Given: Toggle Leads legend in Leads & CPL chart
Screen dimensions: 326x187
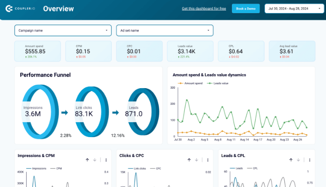Looking at the screenshot, I should tap(236, 168).
